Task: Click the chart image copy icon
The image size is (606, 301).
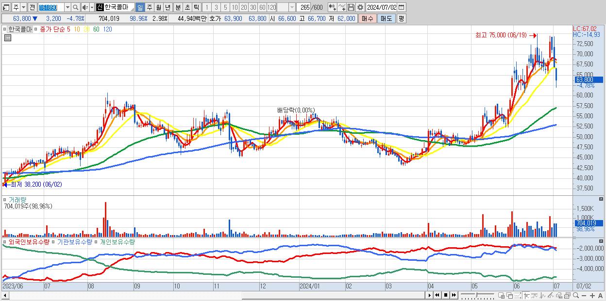Action: [567, 295]
